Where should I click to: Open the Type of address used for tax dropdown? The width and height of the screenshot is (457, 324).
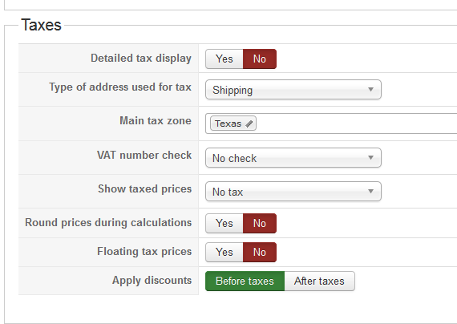tap(293, 90)
